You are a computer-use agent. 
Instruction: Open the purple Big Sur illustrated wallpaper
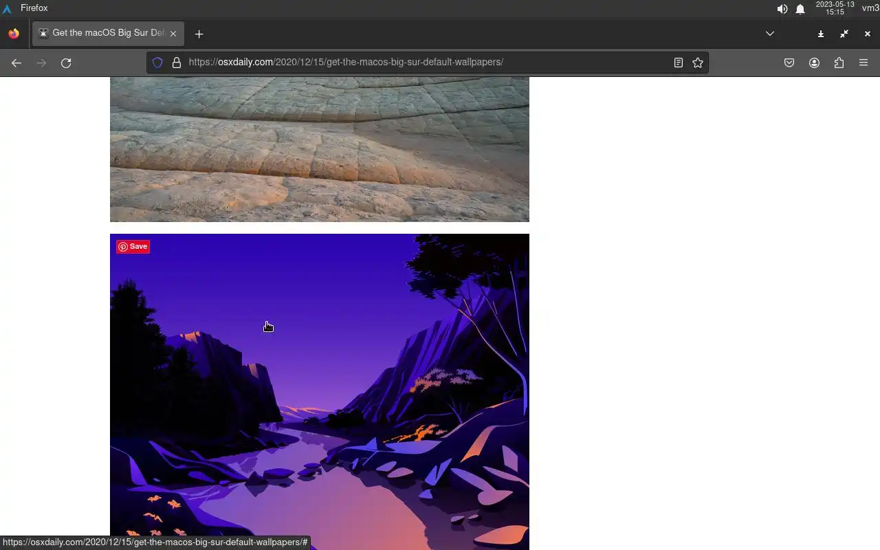click(320, 392)
